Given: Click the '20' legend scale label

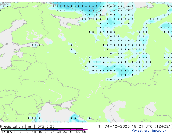Looking at the screenshot, I should [x=46, y=132].
